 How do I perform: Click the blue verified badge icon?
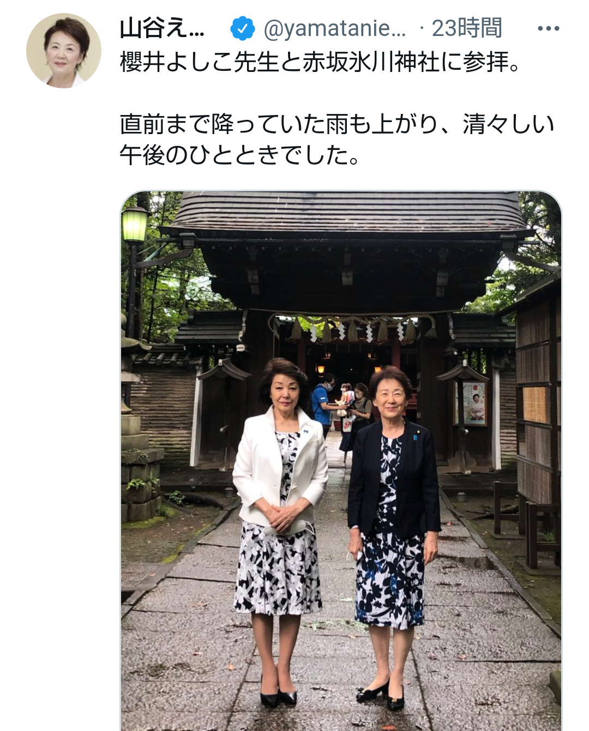coord(243,28)
